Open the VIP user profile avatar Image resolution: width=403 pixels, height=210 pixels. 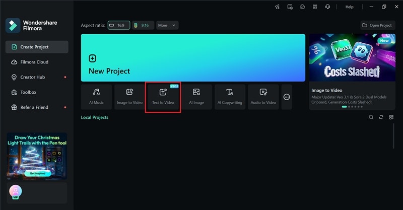pyautogui.click(x=16, y=192)
